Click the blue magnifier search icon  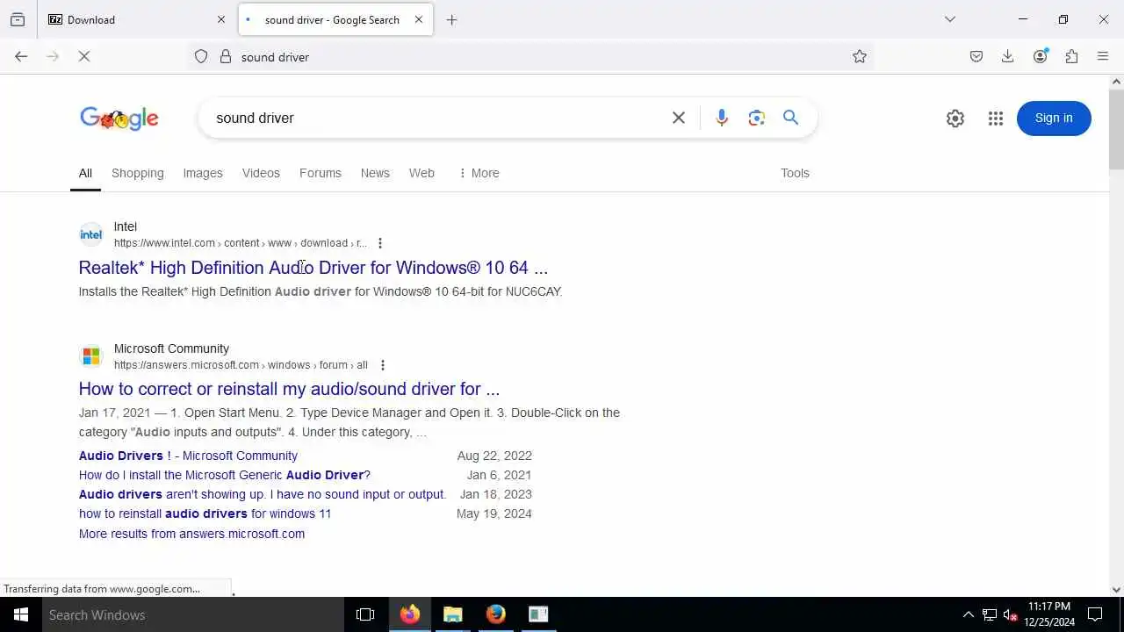[791, 118]
